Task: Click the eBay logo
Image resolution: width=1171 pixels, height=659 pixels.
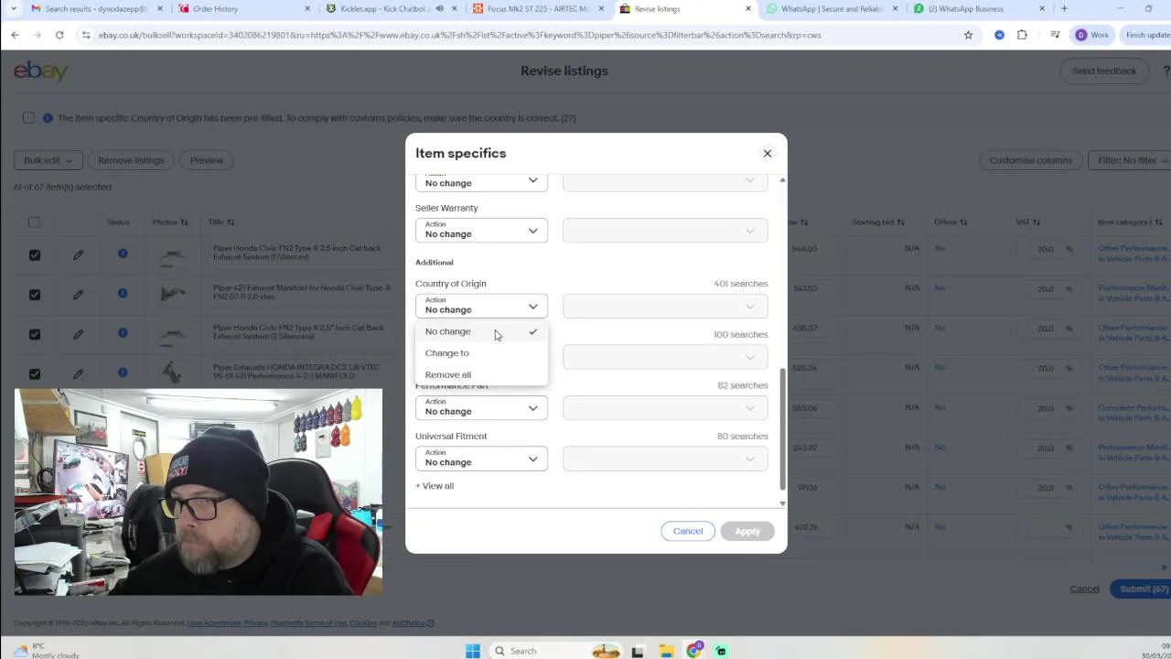Action: point(40,70)
